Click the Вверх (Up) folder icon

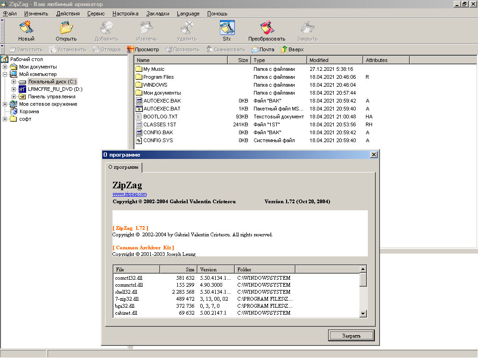pos(284,49)
